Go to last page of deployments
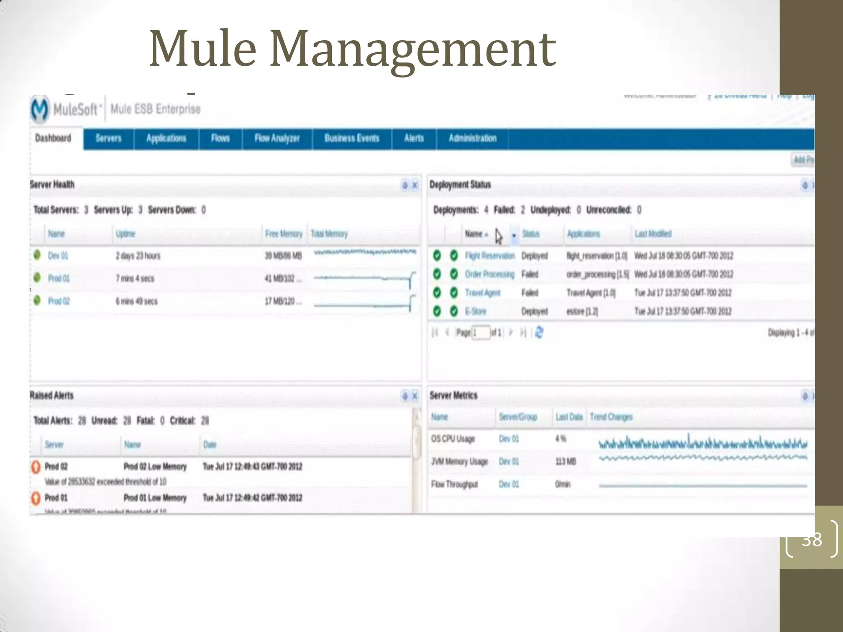 click(523, 332)
